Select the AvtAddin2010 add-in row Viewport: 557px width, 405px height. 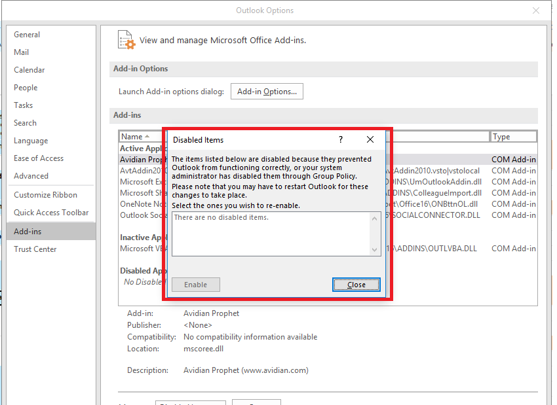tap(328, 171)
